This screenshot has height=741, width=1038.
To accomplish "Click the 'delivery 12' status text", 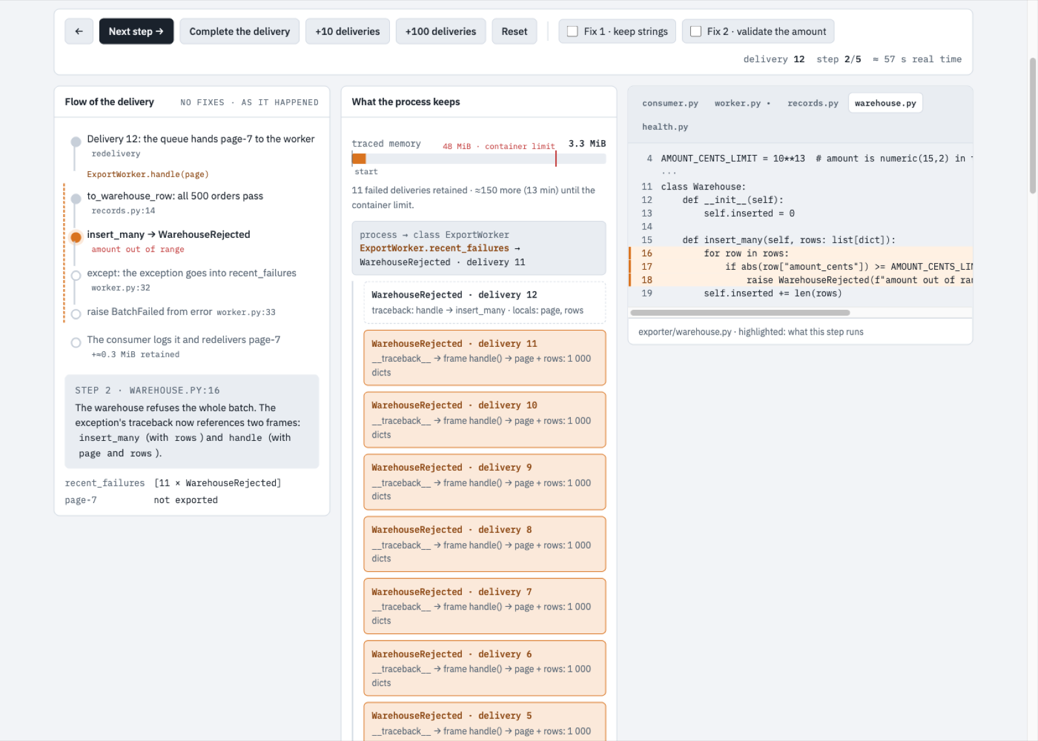I will 774,59.
